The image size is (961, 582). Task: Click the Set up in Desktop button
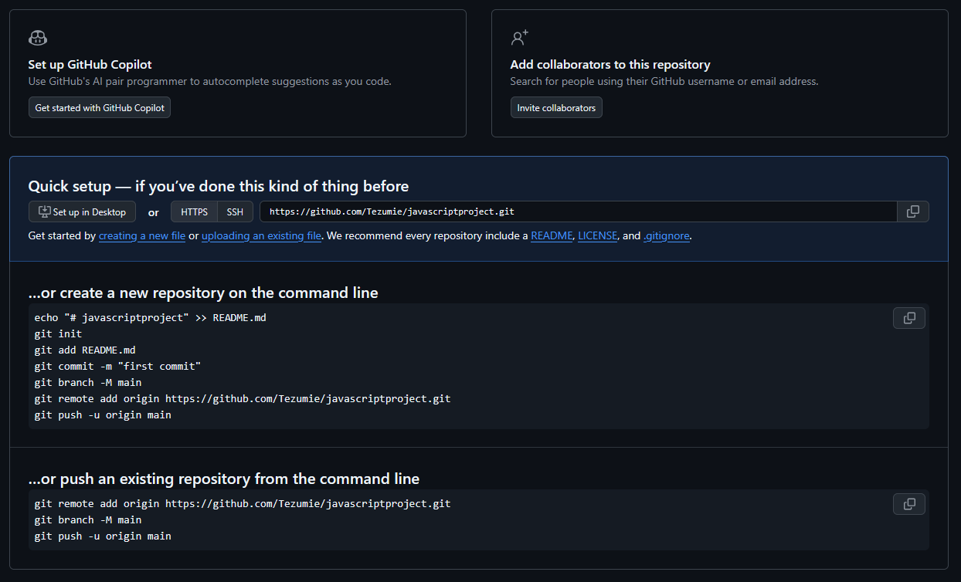pyautogui.click(x=82, y=211)
